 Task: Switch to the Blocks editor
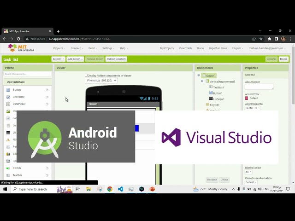coord(283,59)
